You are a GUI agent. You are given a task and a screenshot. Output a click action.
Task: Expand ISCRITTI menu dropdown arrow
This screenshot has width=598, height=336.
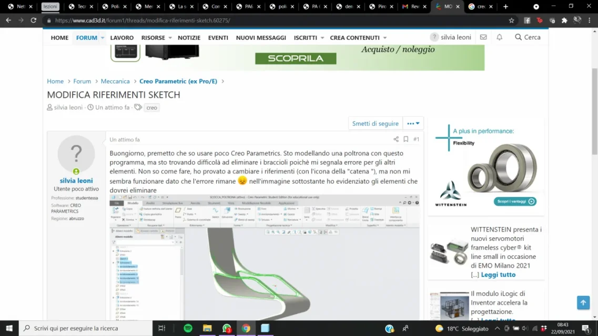click(x=322, y=38)
